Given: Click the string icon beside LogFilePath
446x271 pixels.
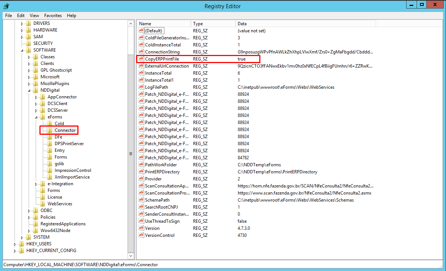Looking at the screenshot, I should [x=141, y=87].
